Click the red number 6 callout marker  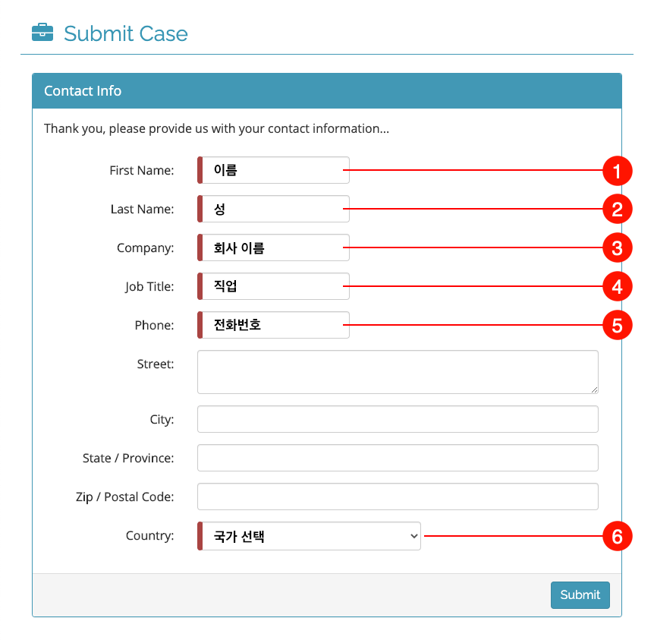tap(618, 537)
